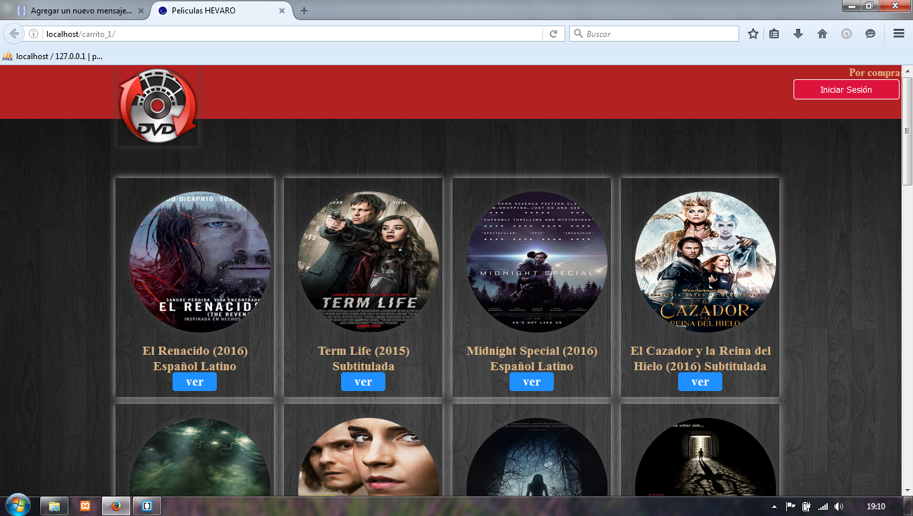Reload the page with the refresh arrow

554,34
